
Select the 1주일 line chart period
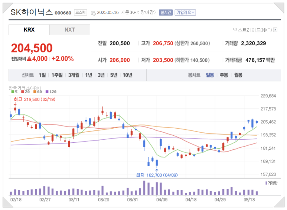[57, 75]
